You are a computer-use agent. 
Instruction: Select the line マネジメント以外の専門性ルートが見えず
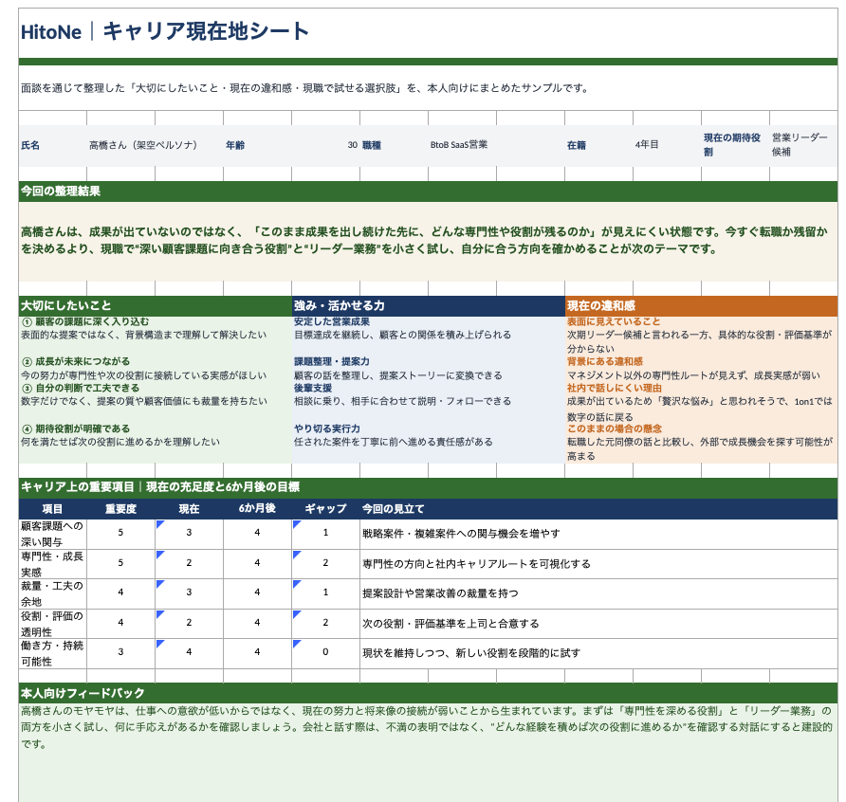pos(693,375)
